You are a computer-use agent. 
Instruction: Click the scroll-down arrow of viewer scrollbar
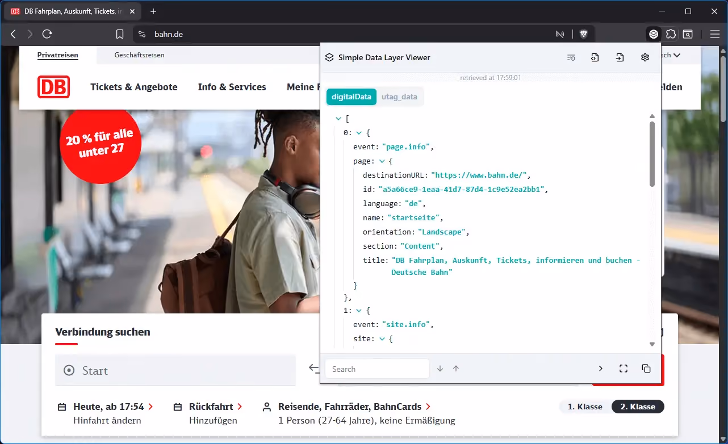652,344
